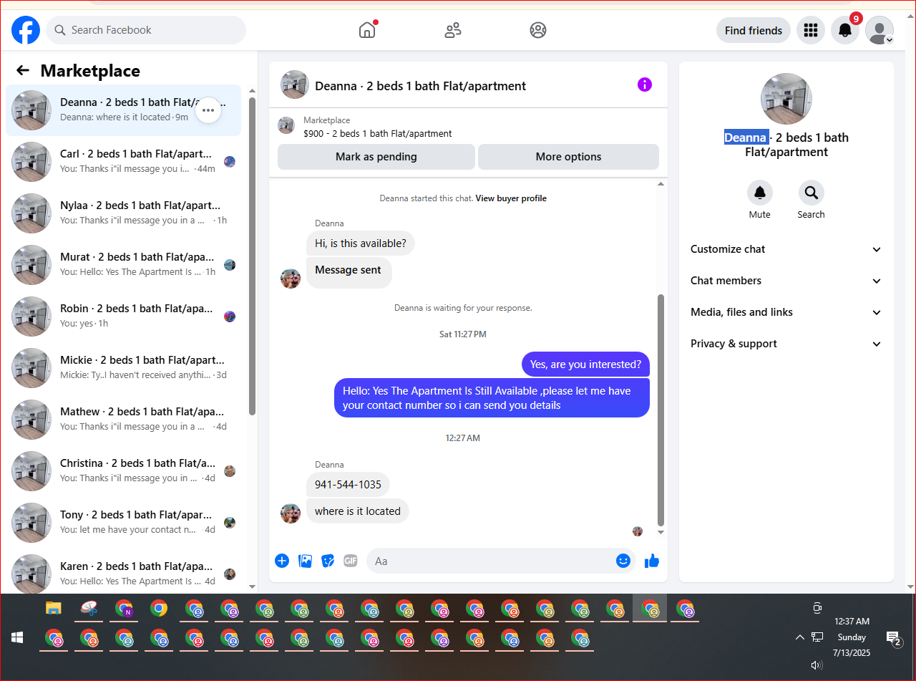Image resolution: width=916 pixels, height=681 pixels.
Task: Click the chat messages scrollbar
Action: tap(661, 410)
